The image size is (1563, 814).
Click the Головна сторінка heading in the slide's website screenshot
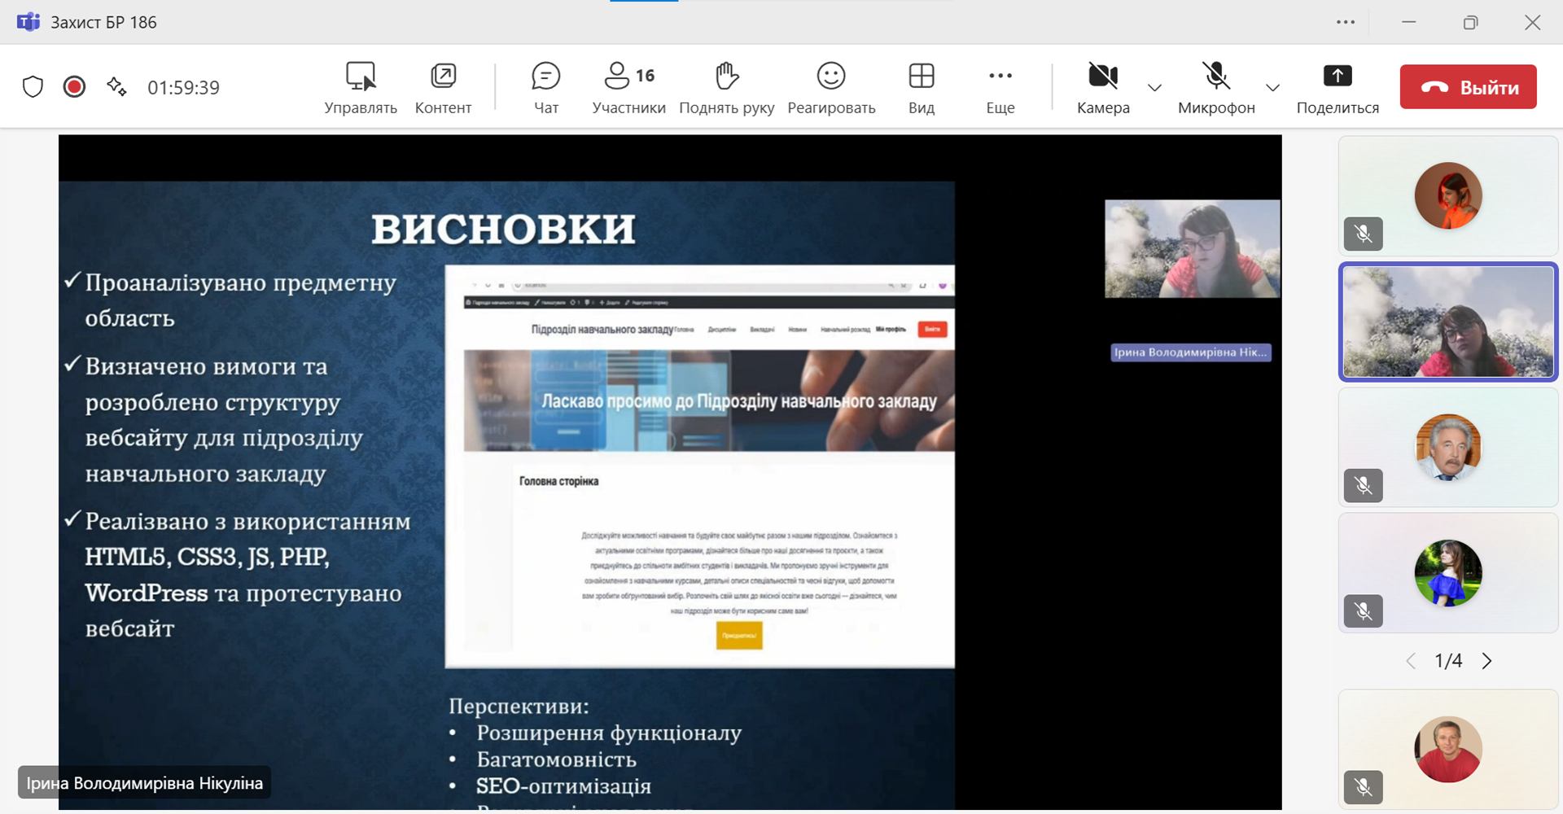coord(558,481)
